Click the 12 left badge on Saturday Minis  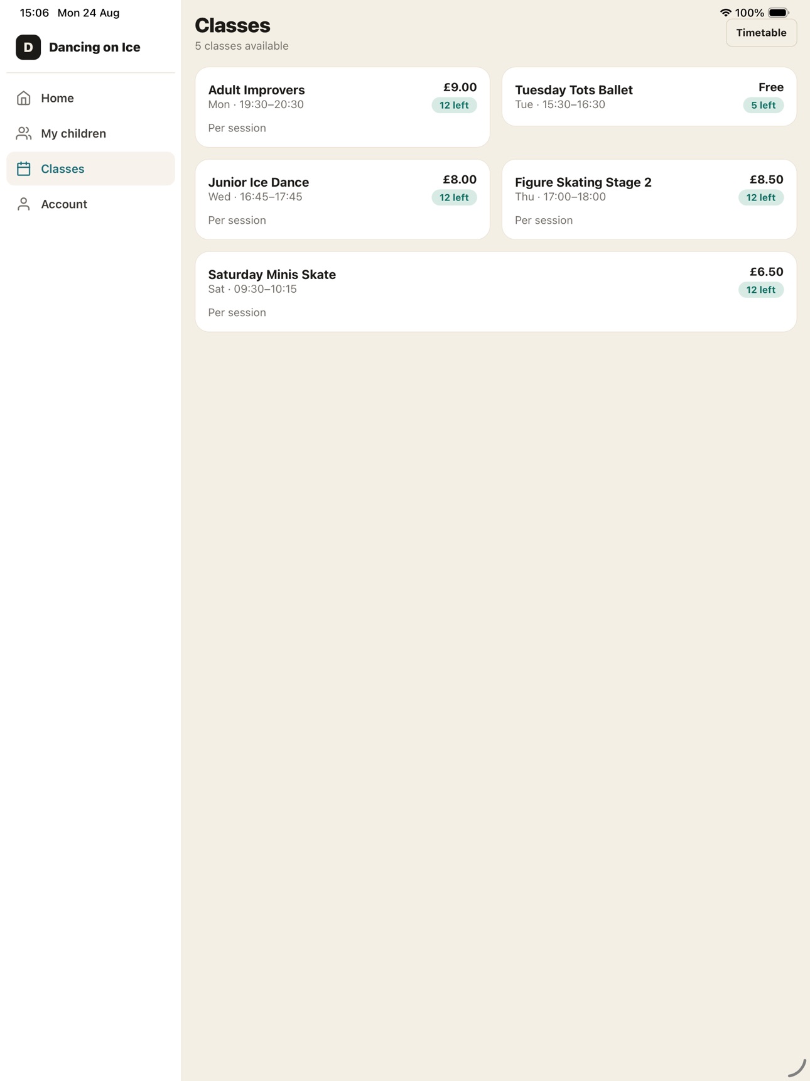[x=760, y=290]
